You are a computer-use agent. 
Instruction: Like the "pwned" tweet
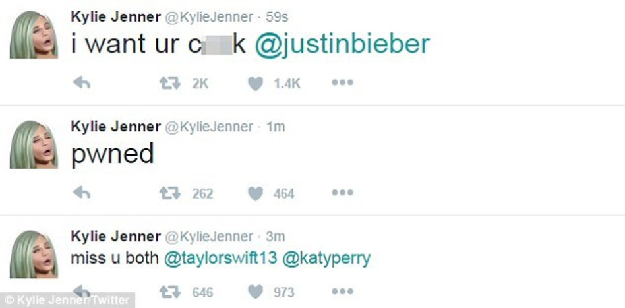256,193
